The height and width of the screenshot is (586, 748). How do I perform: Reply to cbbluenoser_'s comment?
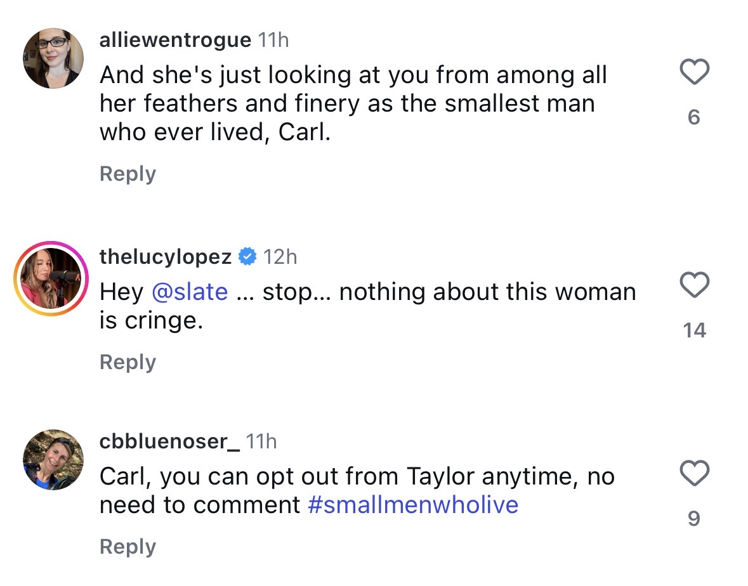tap(128, 547)
